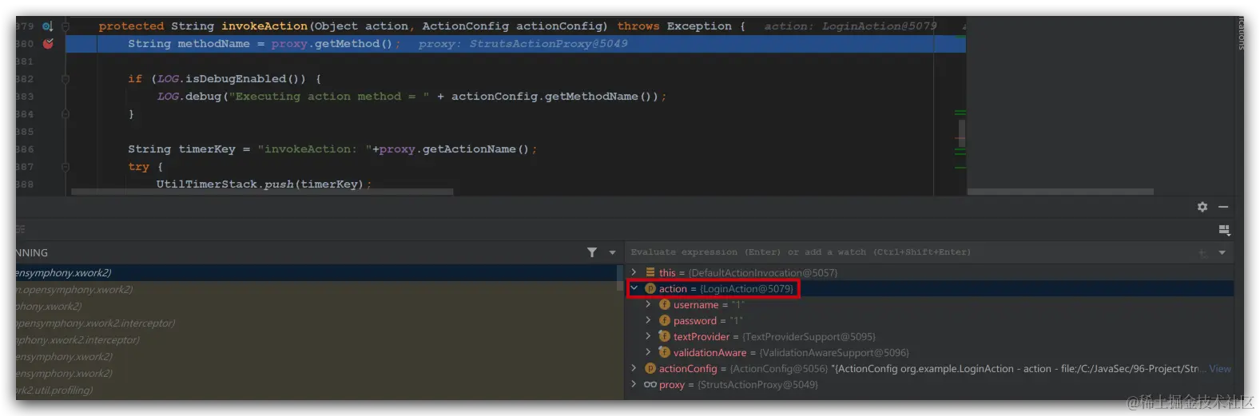This screenshot has height=416, width=1260.
Task: Click the editor horizontal scrollbar
Action: (262, 192)
